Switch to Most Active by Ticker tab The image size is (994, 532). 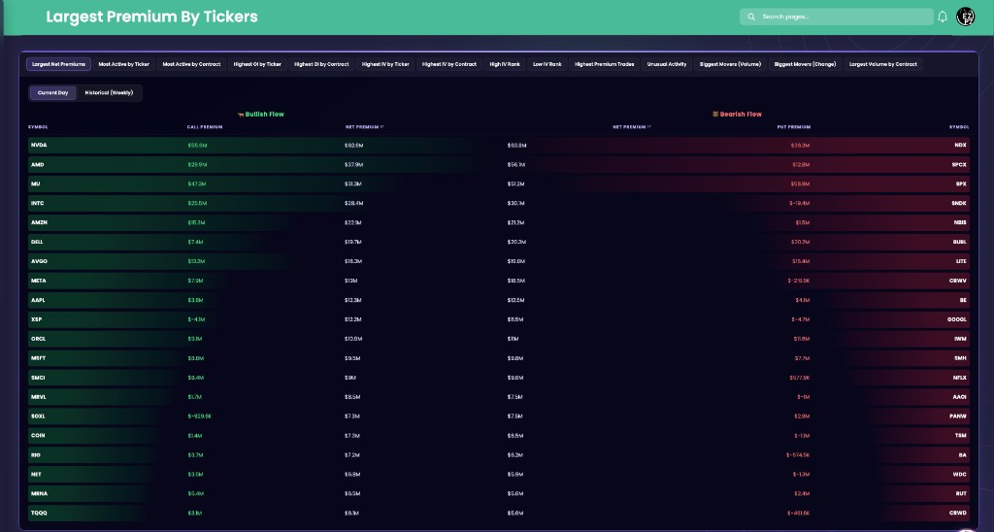coord(123,64)
